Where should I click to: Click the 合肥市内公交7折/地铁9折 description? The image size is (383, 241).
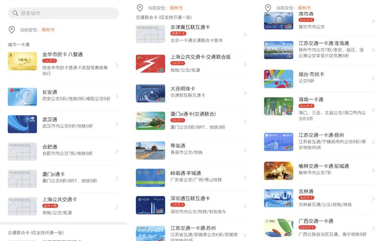point(68,153)
